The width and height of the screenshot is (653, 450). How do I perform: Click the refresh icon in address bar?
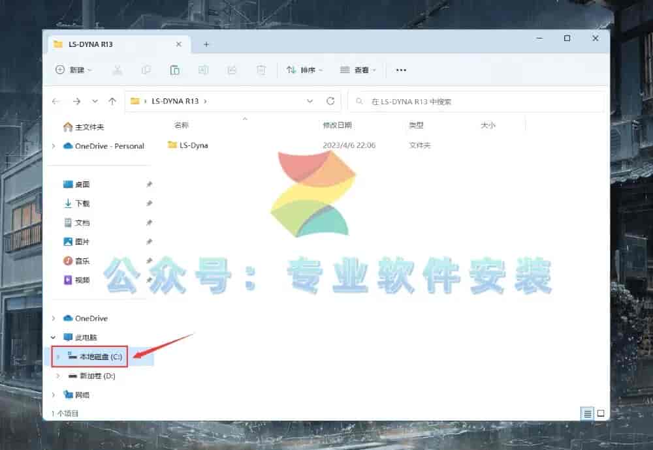[330, 101]
